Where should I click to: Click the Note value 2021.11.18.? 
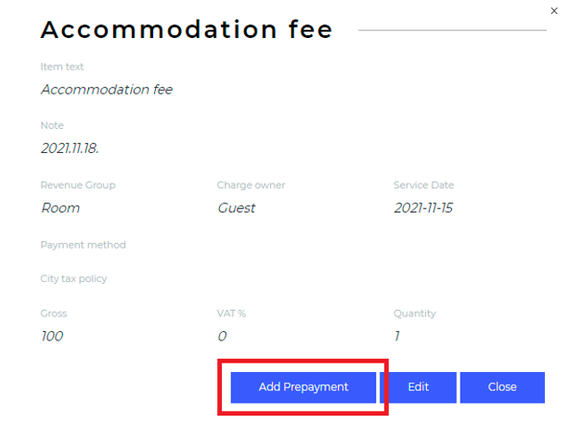[x=71, y=148]
